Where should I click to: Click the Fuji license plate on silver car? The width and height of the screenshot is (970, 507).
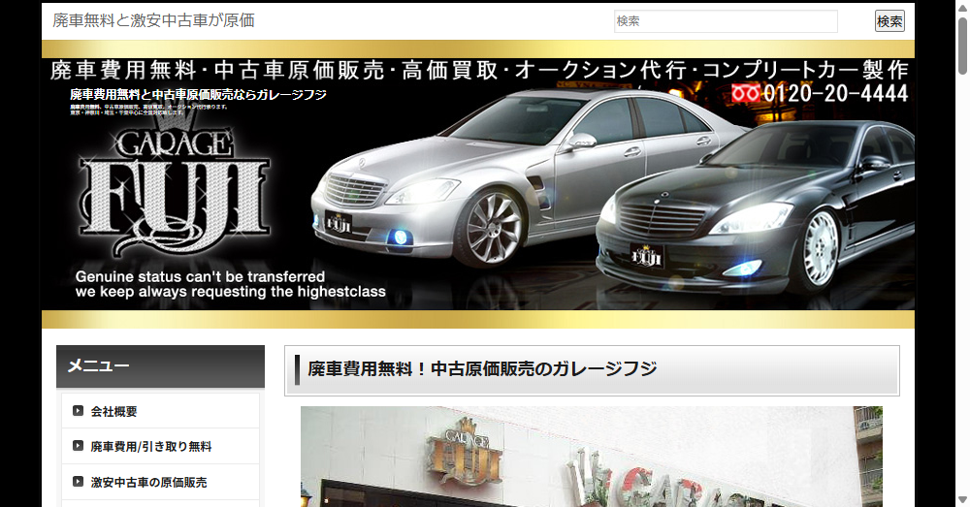point(338,221)
